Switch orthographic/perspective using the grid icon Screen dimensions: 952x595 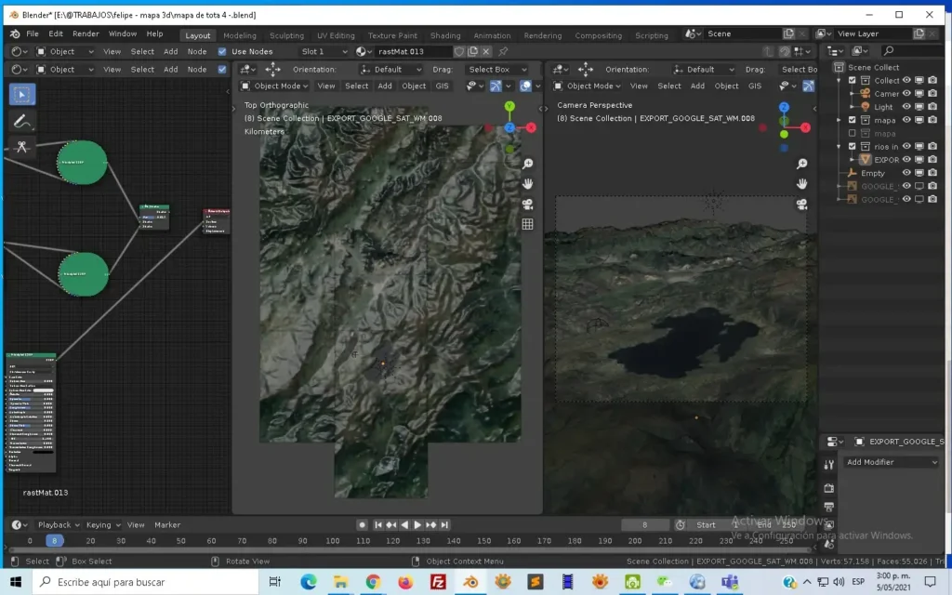click(x=527, y=224)
